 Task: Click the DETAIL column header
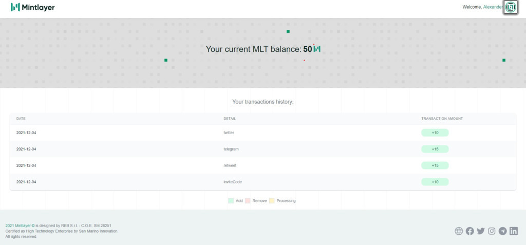click(x=230, y=119)
